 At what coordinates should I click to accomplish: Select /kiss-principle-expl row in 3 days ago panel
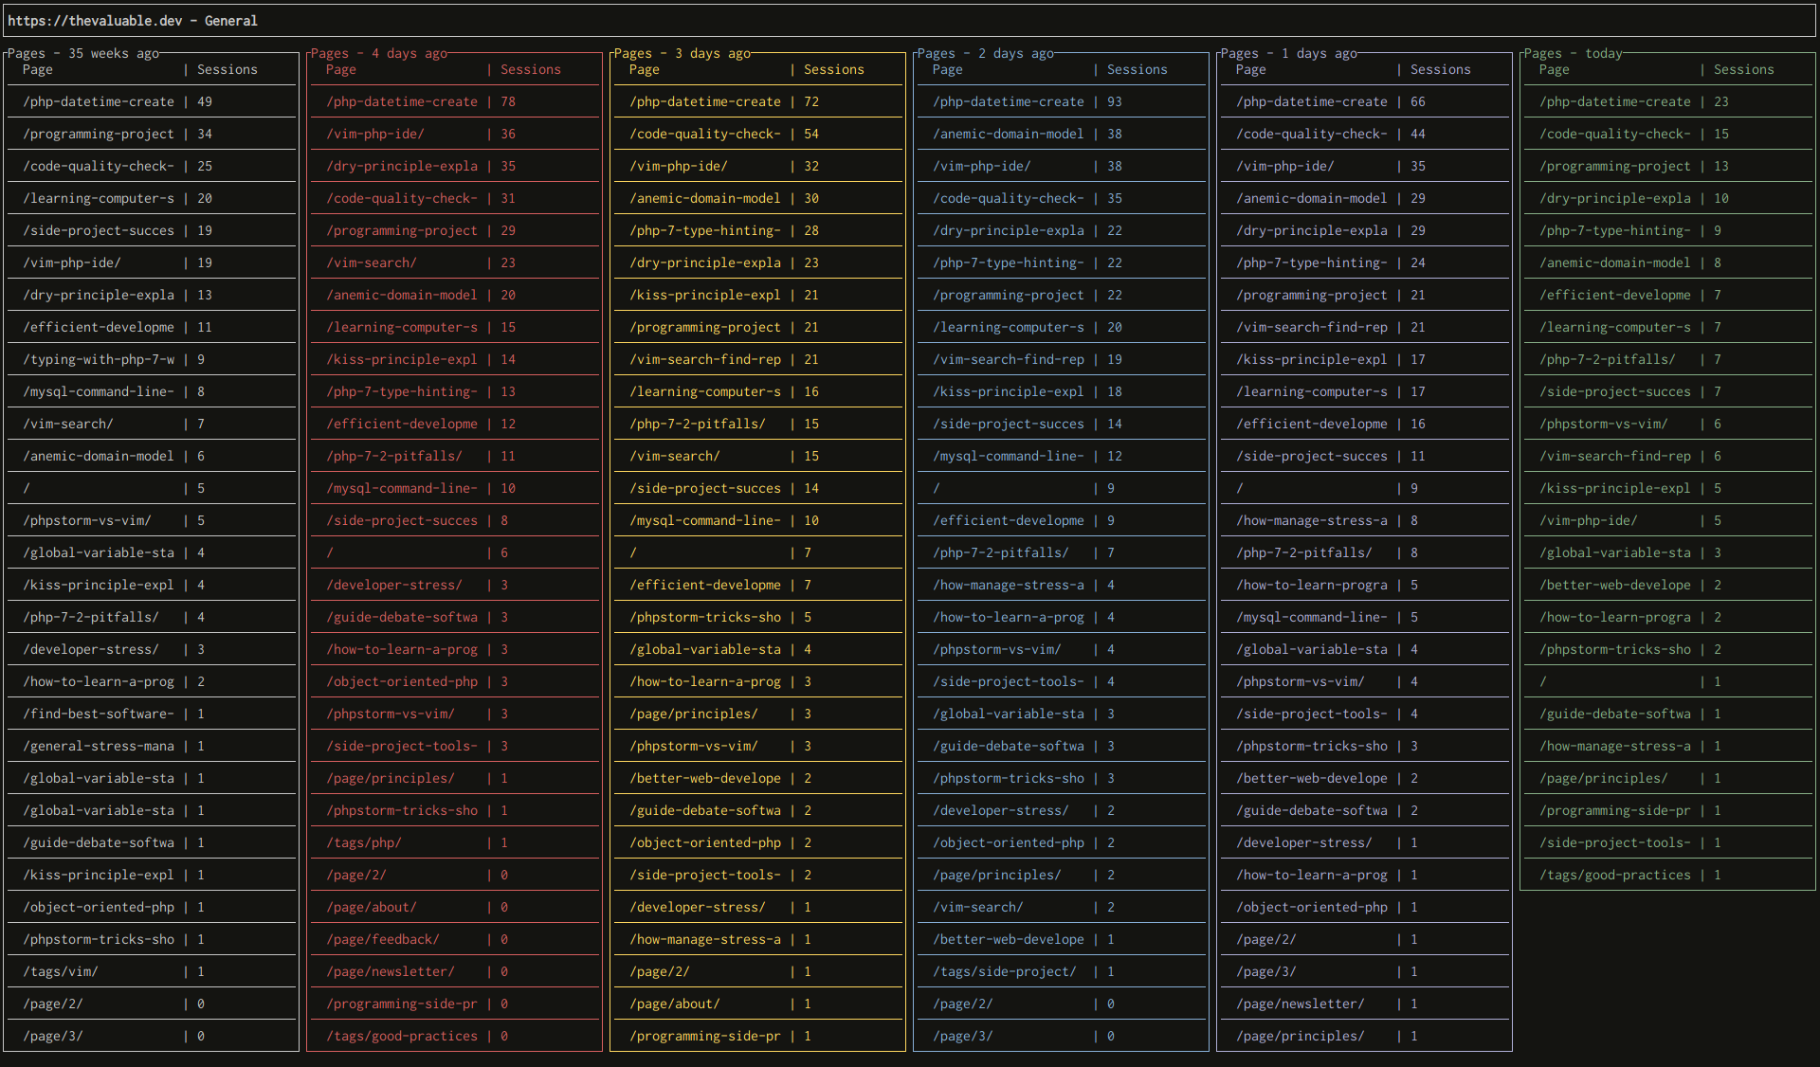705,295
